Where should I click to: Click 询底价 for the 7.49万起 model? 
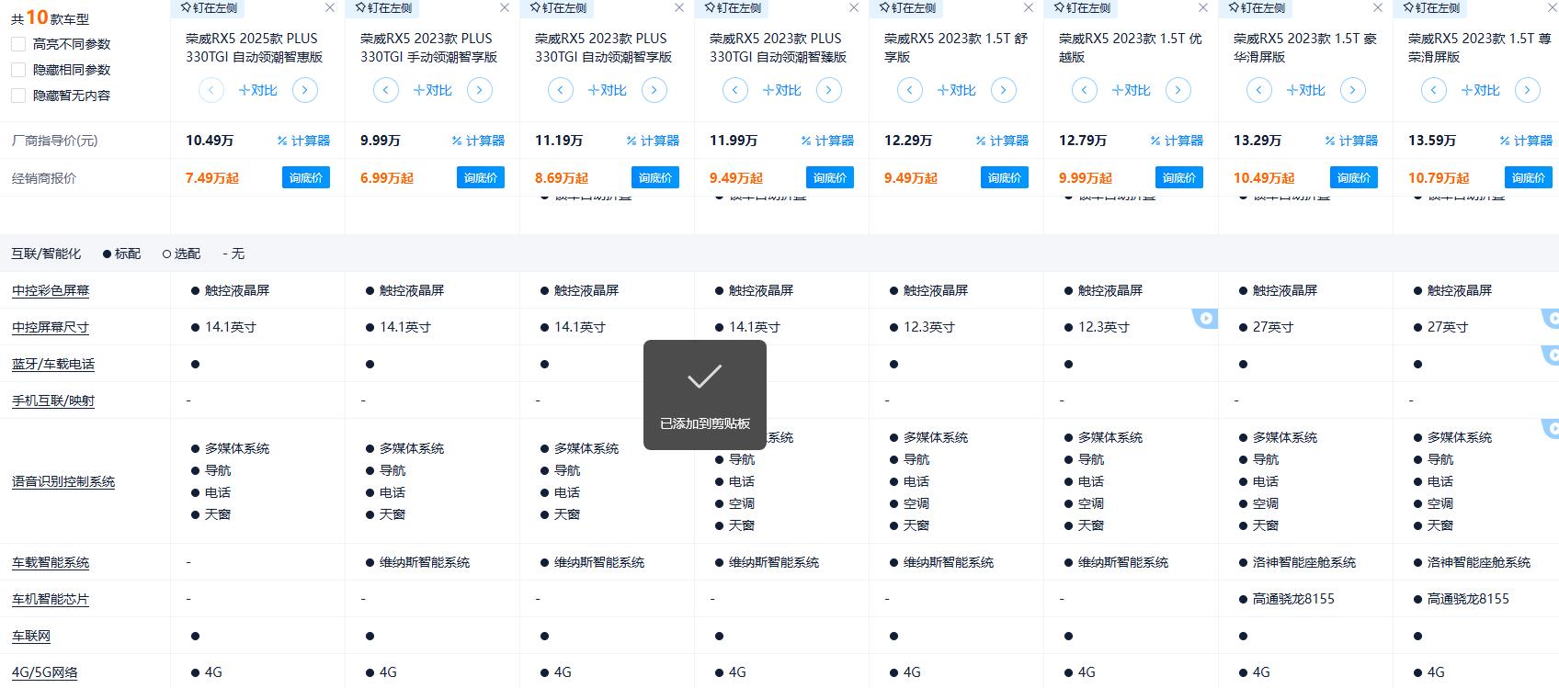pyautogui.click(x=306, y=177)
